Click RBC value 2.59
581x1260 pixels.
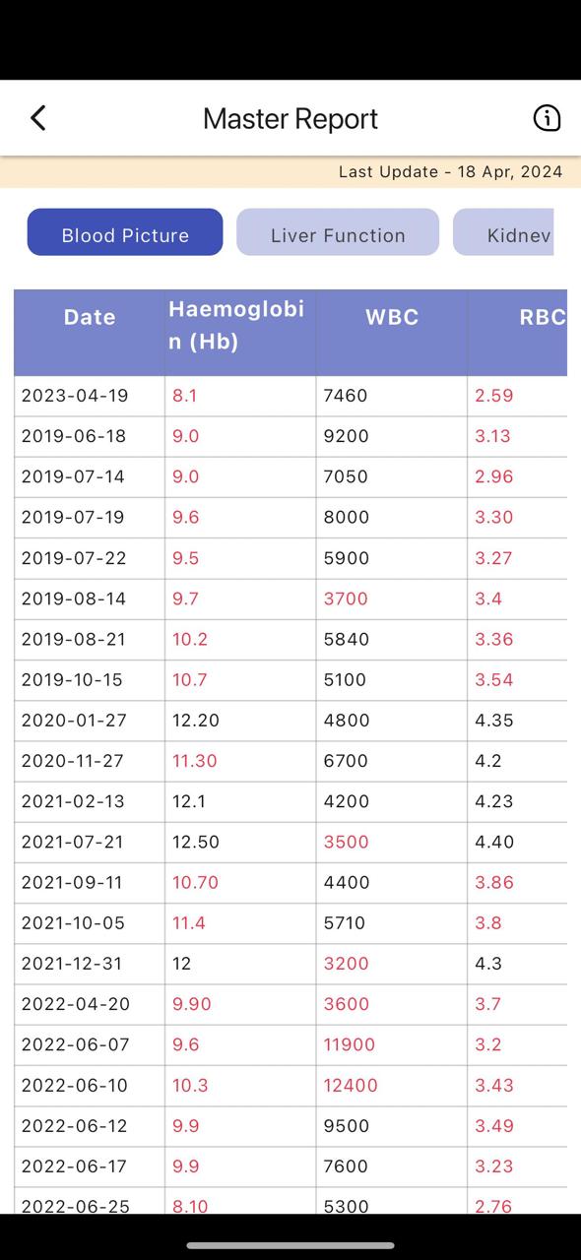(494, 396)
